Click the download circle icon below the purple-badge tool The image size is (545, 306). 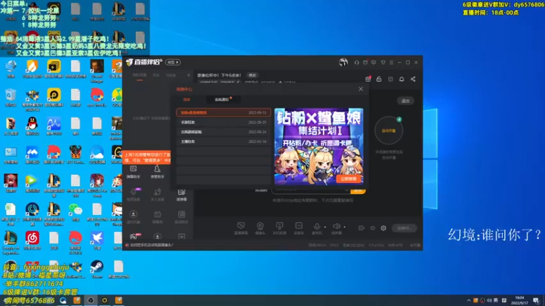[x=134, y=217]
